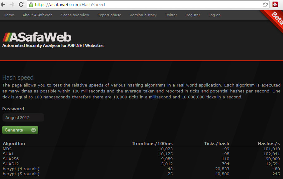This screenshot has width=283, height=179.
Task: View the Version history page
Action: [143, 15]
